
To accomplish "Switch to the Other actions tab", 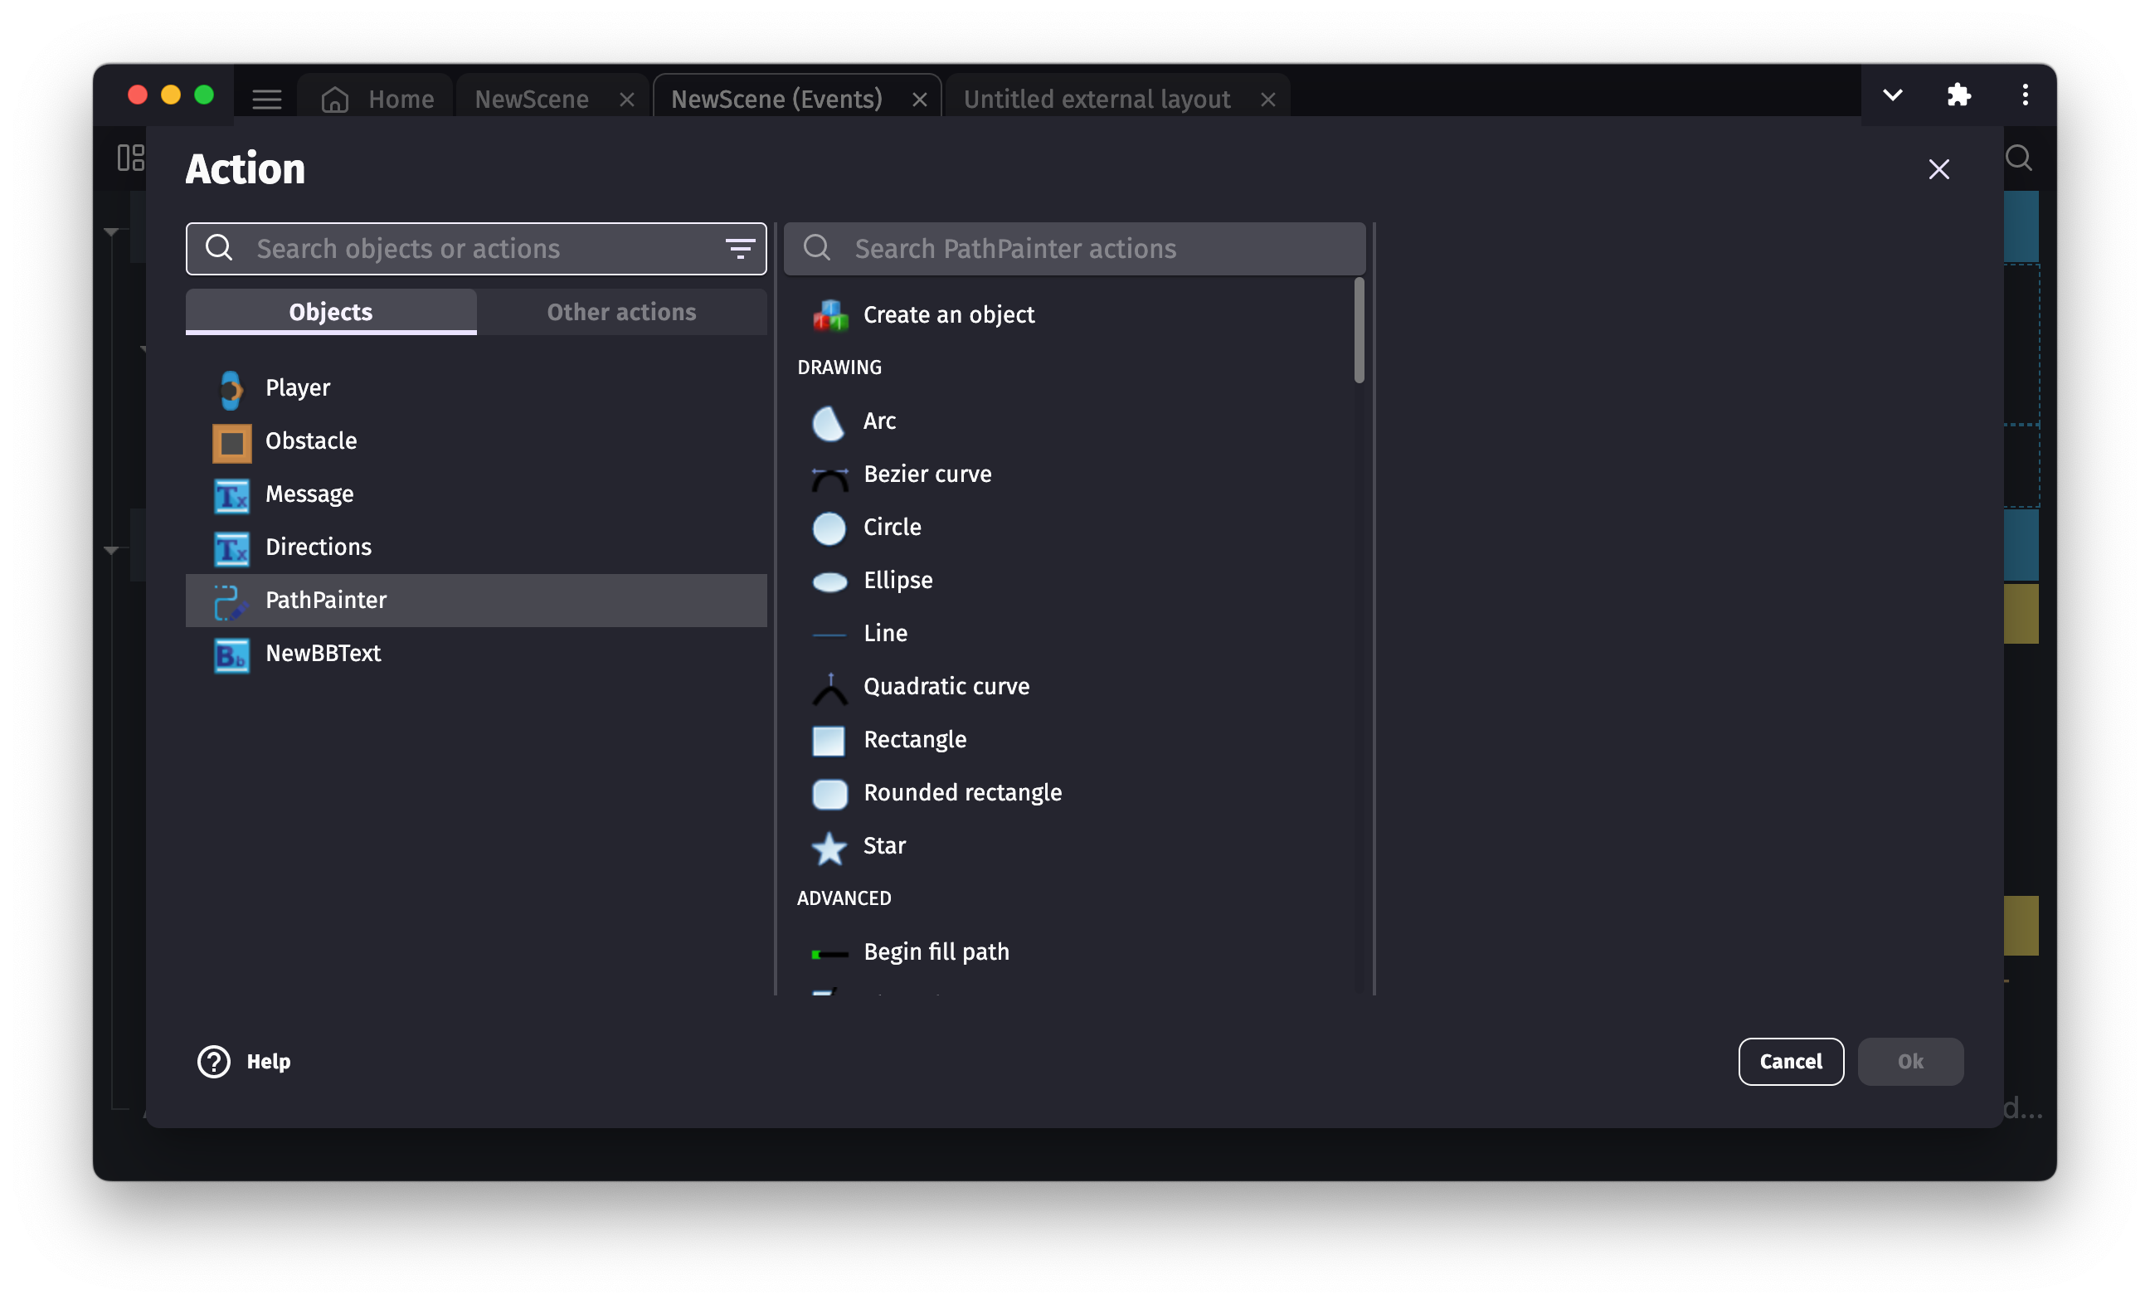I will [x=621, y=313].
